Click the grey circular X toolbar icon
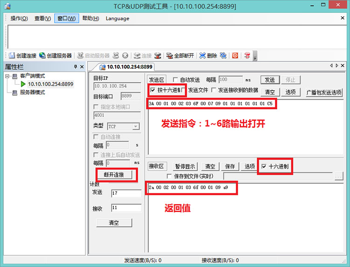The width and height of the screenshot is (350, 267). tap(125, 56)
